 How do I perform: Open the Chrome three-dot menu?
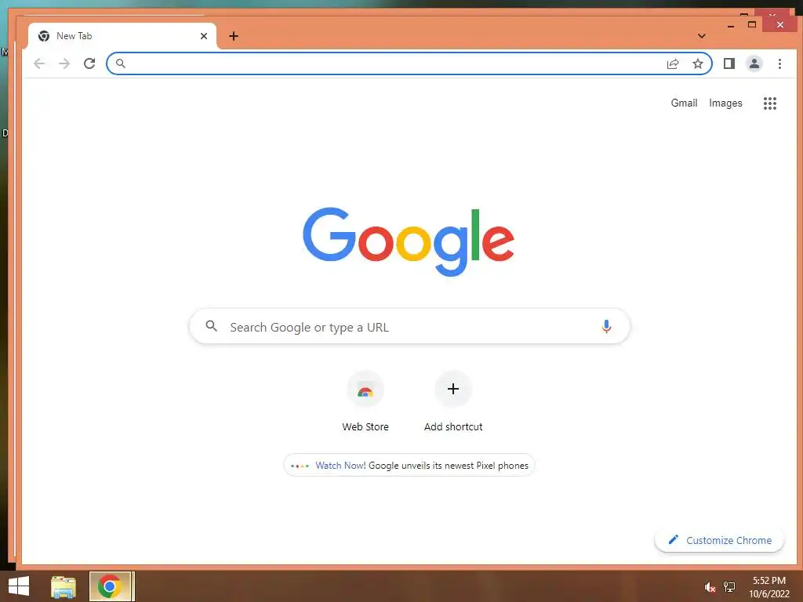pyautogui.click(x=779, y=63)
